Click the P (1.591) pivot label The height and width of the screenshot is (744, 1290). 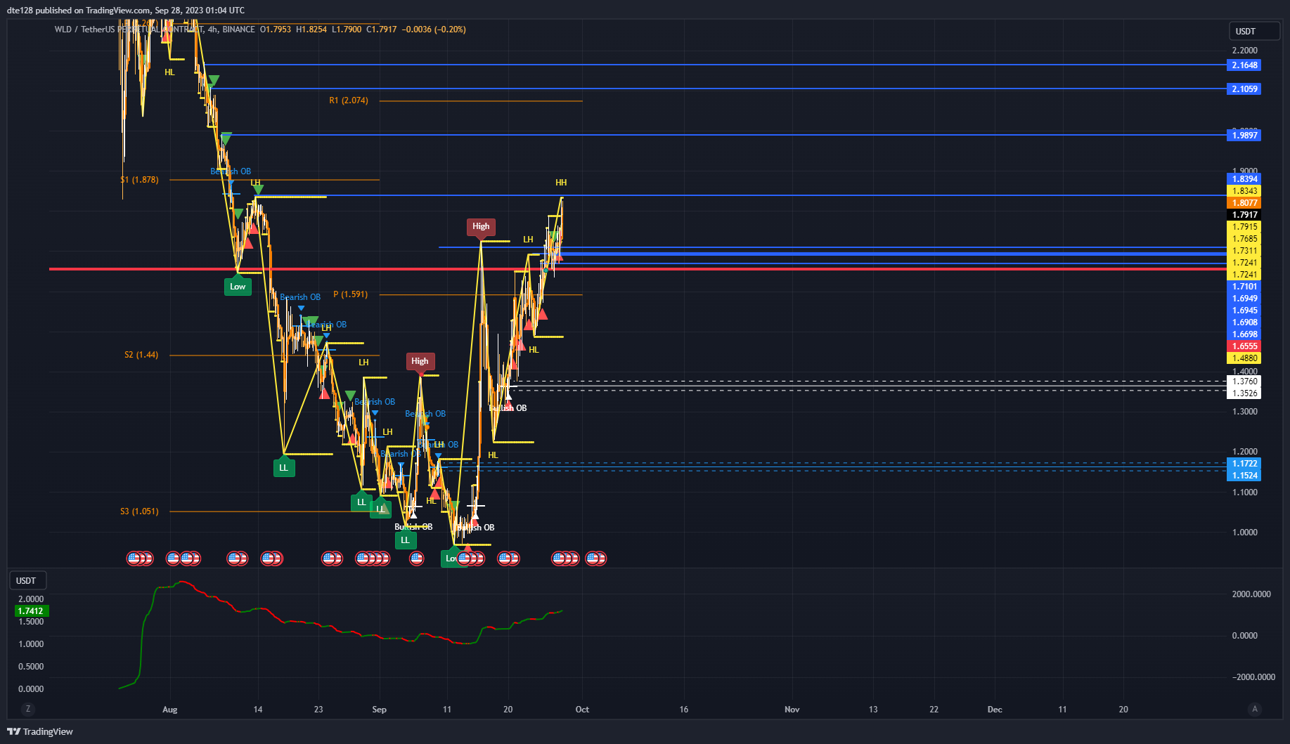350,294
